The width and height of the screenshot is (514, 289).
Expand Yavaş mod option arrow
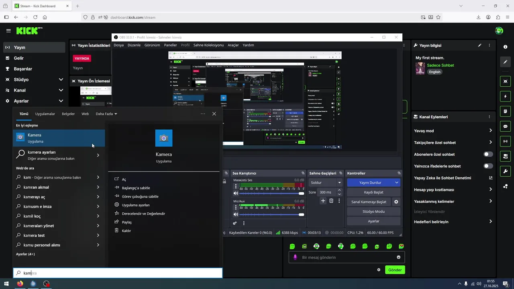(x=491, y=131)
